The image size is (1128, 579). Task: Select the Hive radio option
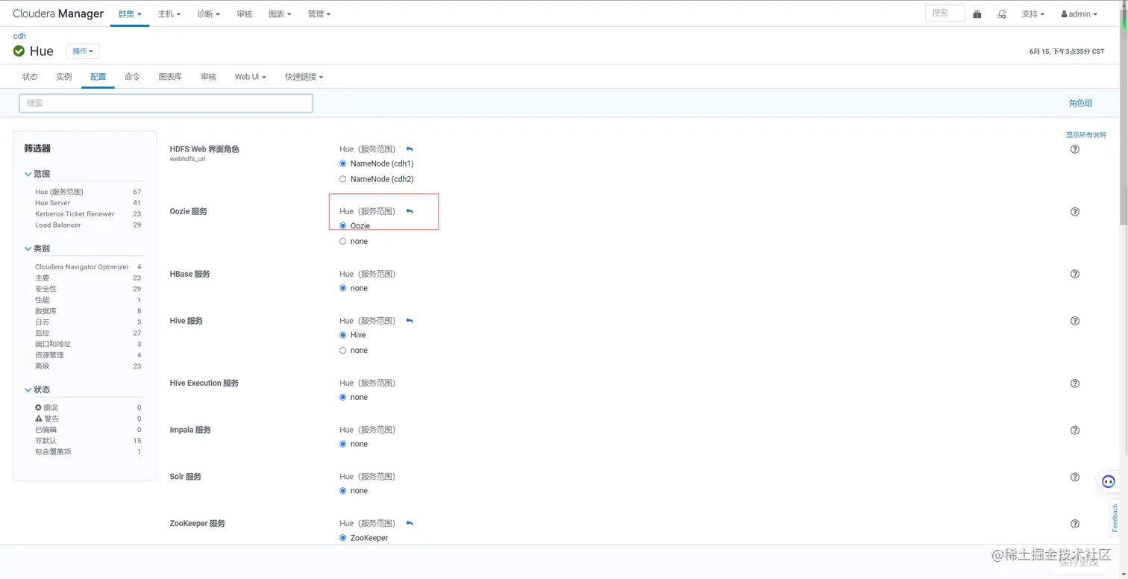[x=343, y=335]
